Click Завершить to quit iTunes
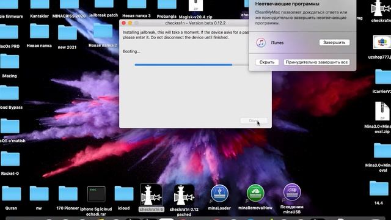 pyautogui.click(x=334, y=42)
